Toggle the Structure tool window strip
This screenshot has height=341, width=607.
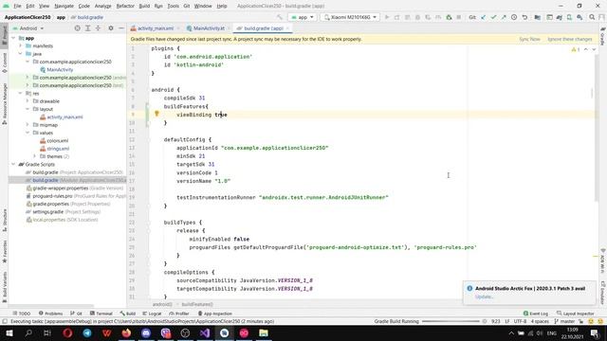coord(4,221)
